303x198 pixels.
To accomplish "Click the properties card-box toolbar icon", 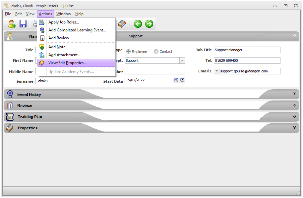I will pos(122,24).
